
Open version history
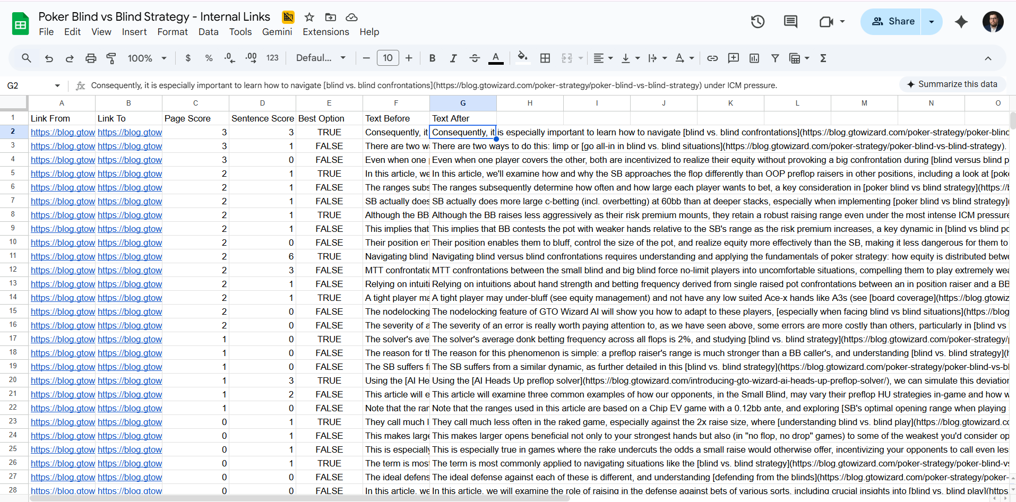pos(757,21)
